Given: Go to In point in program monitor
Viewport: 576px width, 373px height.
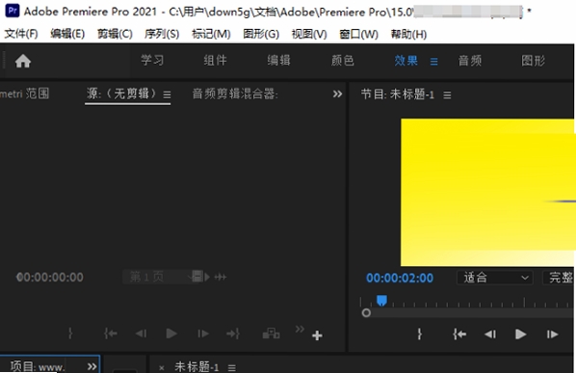Looking at the screenshot, I should 459,334.
